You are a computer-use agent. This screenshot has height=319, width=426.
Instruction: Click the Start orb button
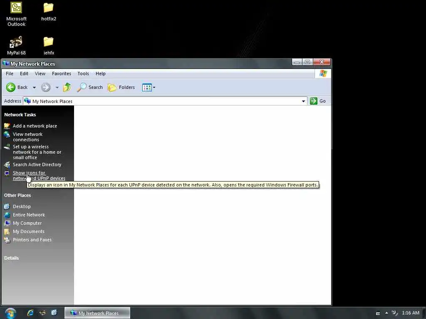point(10,313)
